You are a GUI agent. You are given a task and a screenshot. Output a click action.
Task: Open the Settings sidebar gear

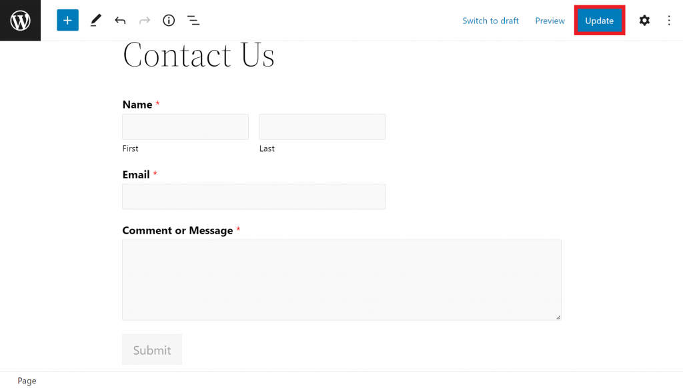click(644, 20)
